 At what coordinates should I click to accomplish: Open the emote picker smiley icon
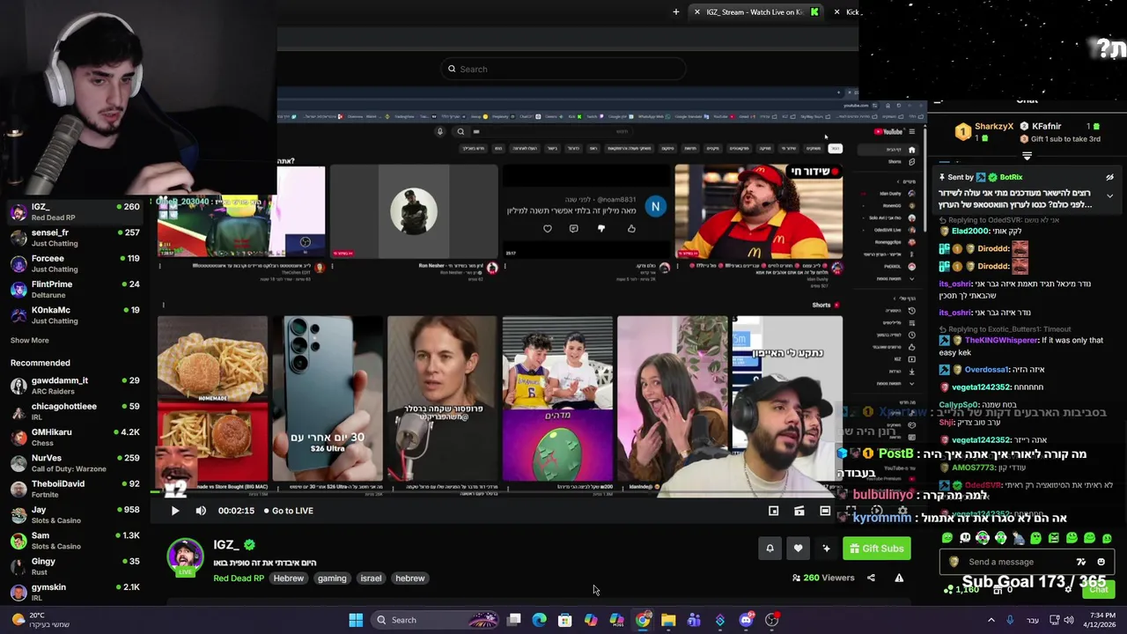[x=1101, y=562]
